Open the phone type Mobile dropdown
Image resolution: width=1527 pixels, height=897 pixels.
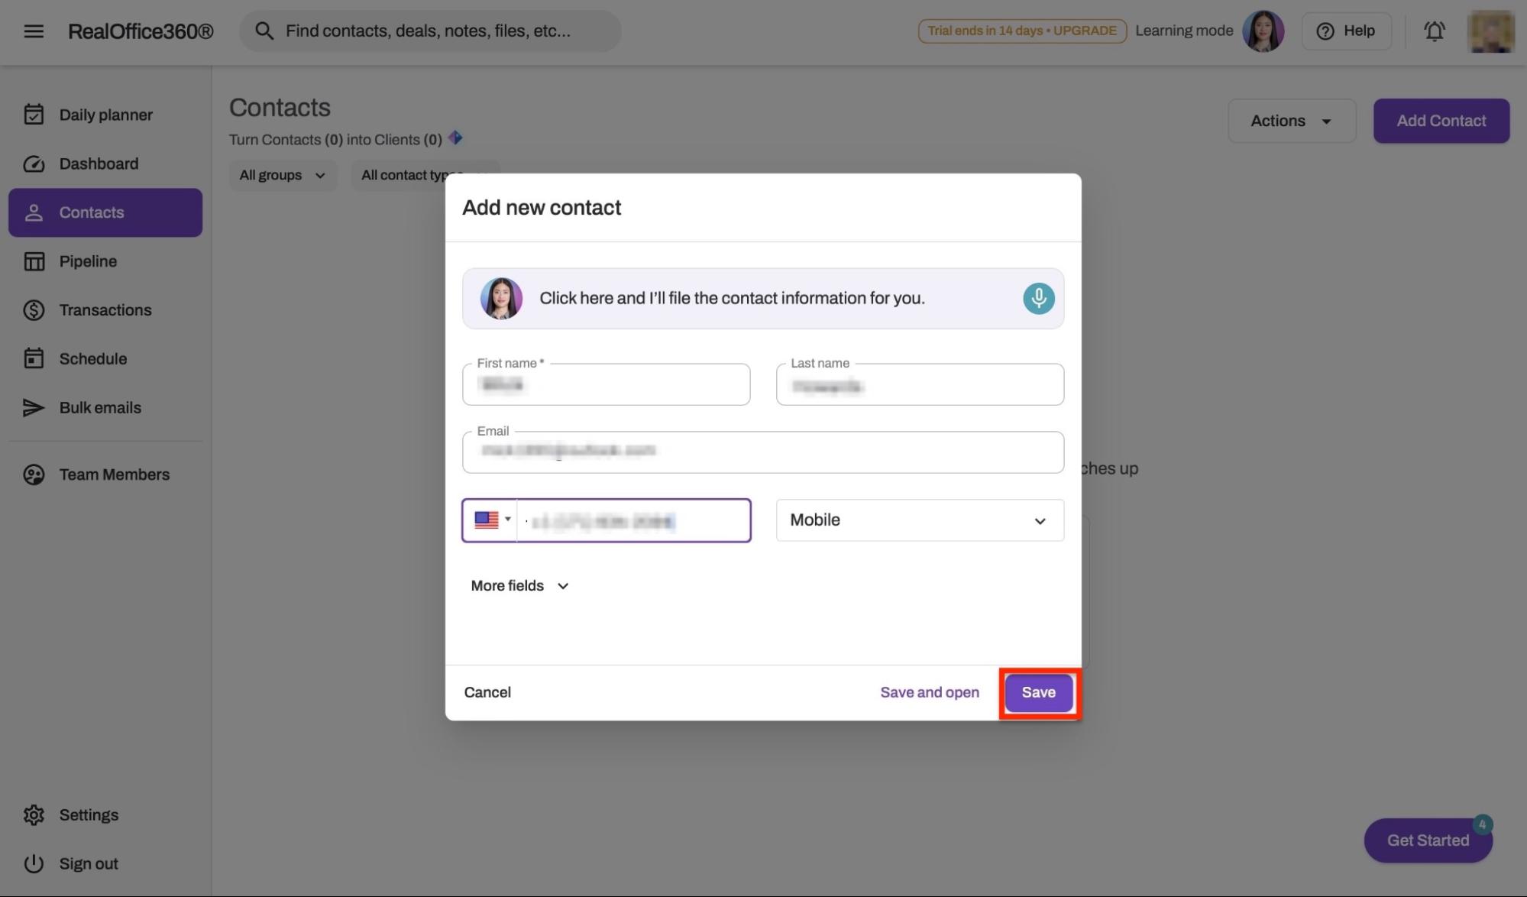point(918,520)
